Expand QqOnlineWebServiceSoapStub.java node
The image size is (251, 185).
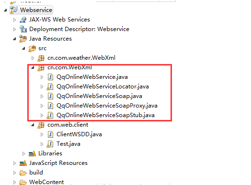click(42, 116)
